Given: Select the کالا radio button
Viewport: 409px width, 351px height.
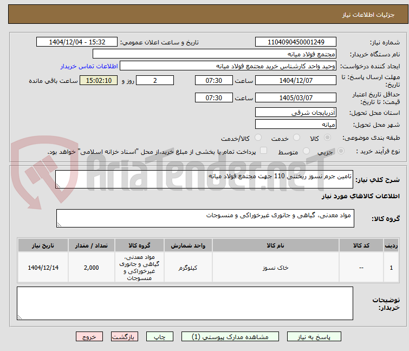Looking at the screenshot, I should (x=327, y=138).
